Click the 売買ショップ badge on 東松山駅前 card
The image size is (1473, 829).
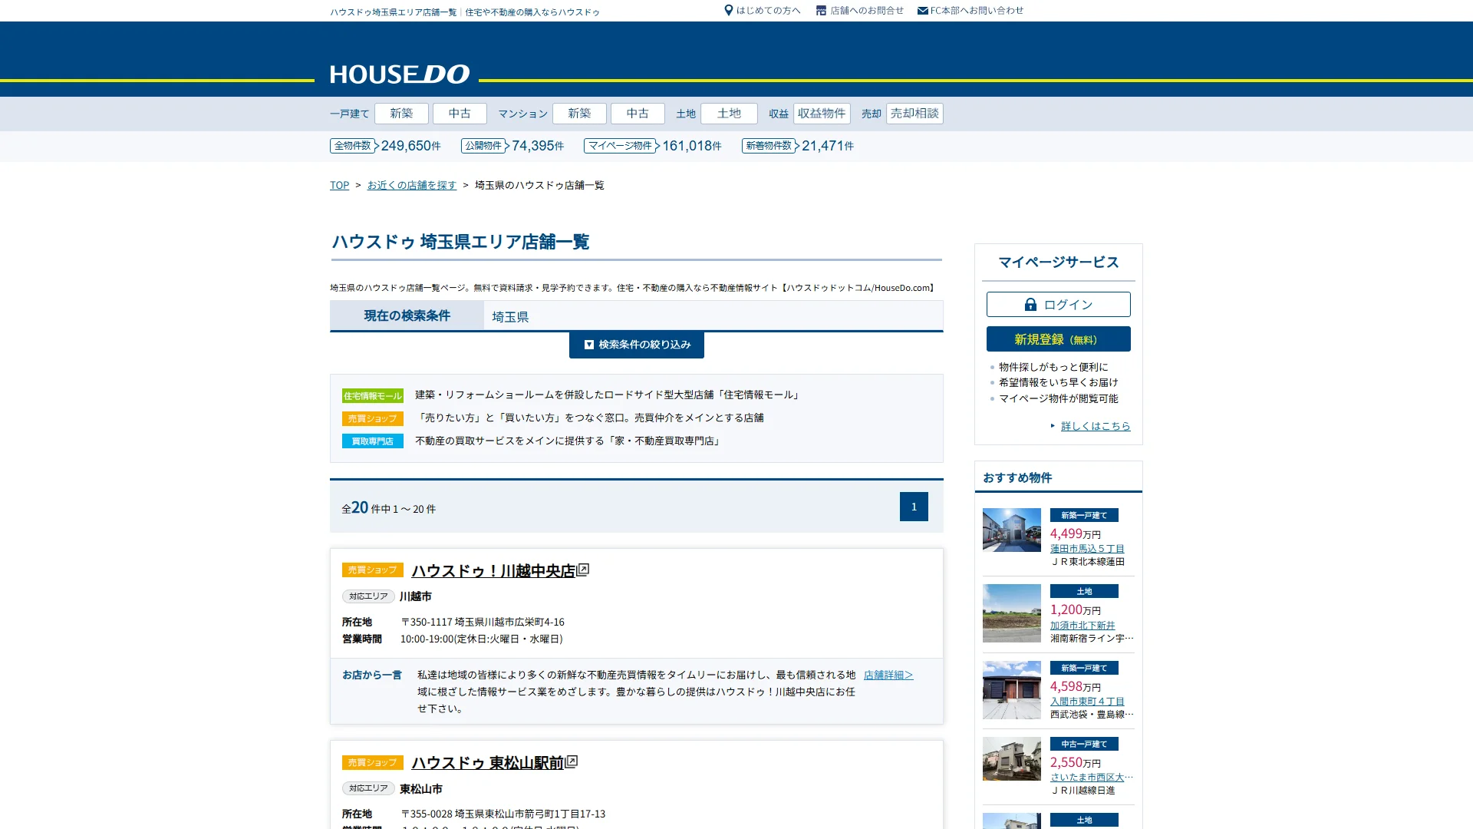tap(372, 762)
